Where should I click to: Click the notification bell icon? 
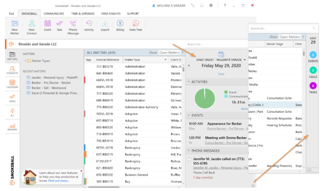(201, 5)
